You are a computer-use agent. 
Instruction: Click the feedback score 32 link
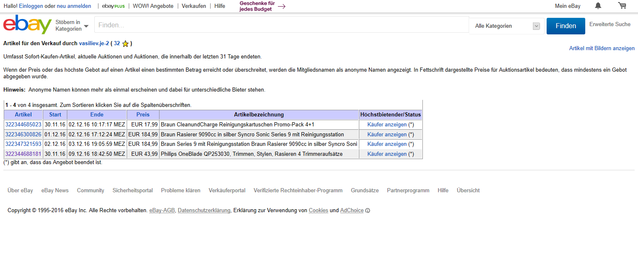pos(117,43)
